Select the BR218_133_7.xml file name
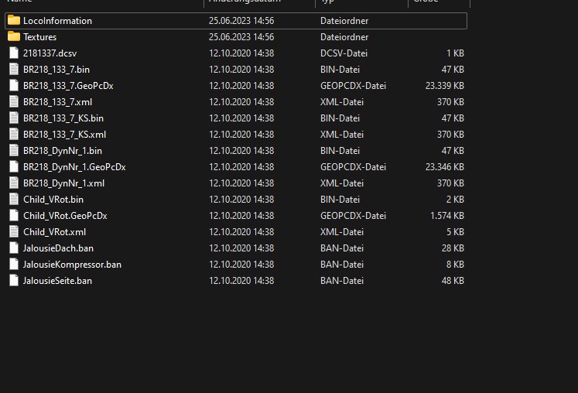The image size is (578, 393). pyautogui.click(x=57, y=102)
